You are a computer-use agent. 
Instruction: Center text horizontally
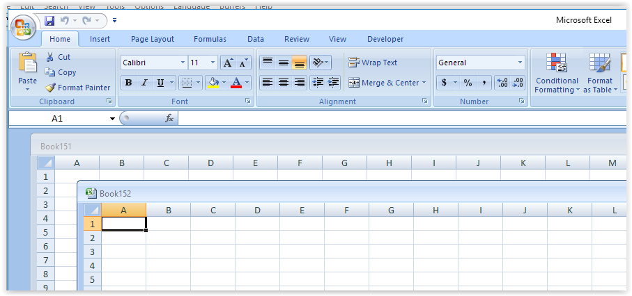[x=284, y=83]
